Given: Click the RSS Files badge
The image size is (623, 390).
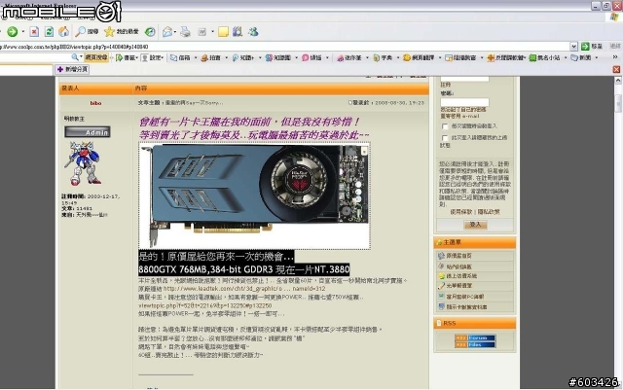Looking at the screenshot, I should (475, 344).
